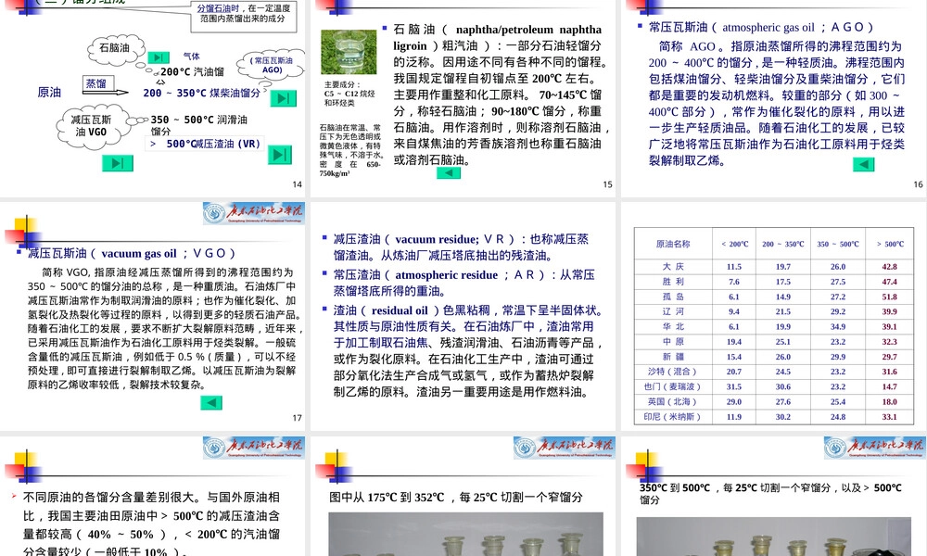Image resolution: width=927 pixels, height=556 pixels.
Task: Select the naphtha beaker photo
Action: pos(349,52)
